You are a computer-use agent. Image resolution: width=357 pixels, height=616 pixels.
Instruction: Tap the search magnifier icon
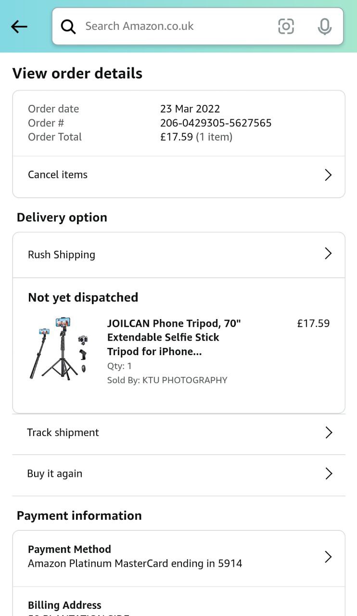pyautogui.click(x=68, y=26)
